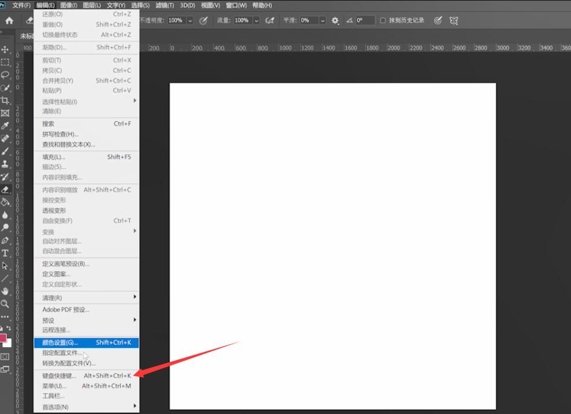
Task: Open the smoothing 0% dropdown arrow
Action: click(322, 21)
